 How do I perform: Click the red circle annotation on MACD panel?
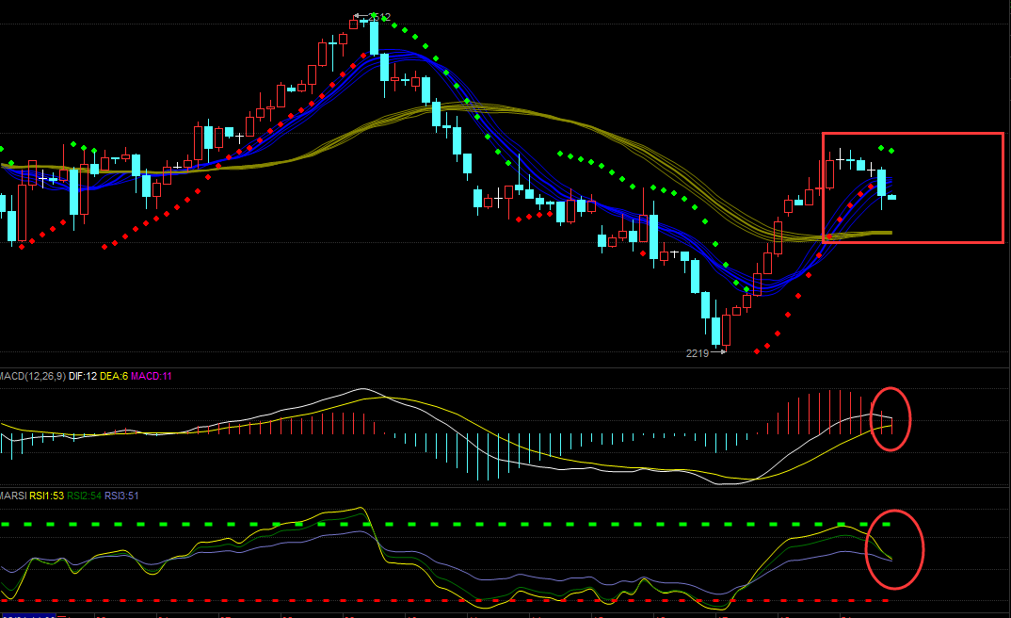click(x=891, y=417)
